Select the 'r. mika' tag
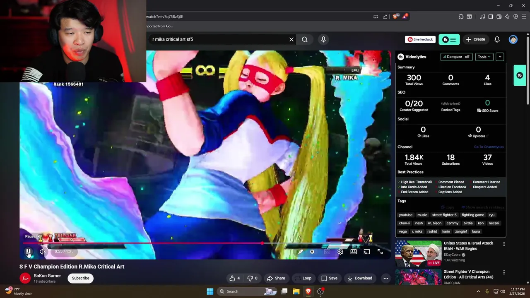This screenshot has height=298, width=530. [x=417, y=231]
